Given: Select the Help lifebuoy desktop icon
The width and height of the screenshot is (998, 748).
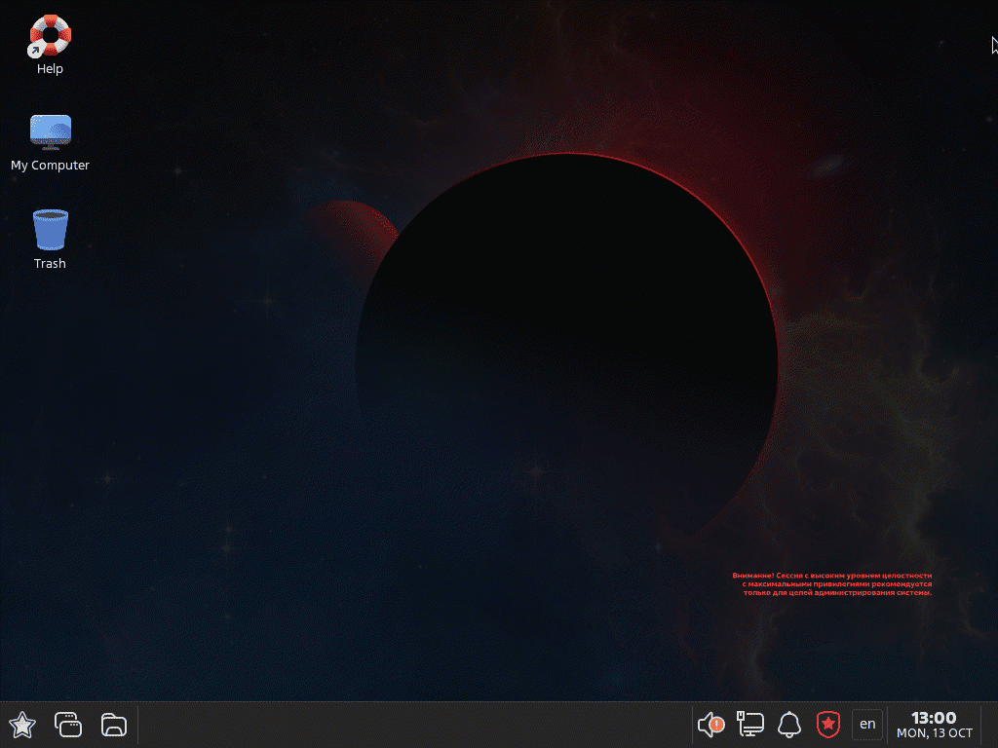Looking at the screenshot, I should pos(50,36).
